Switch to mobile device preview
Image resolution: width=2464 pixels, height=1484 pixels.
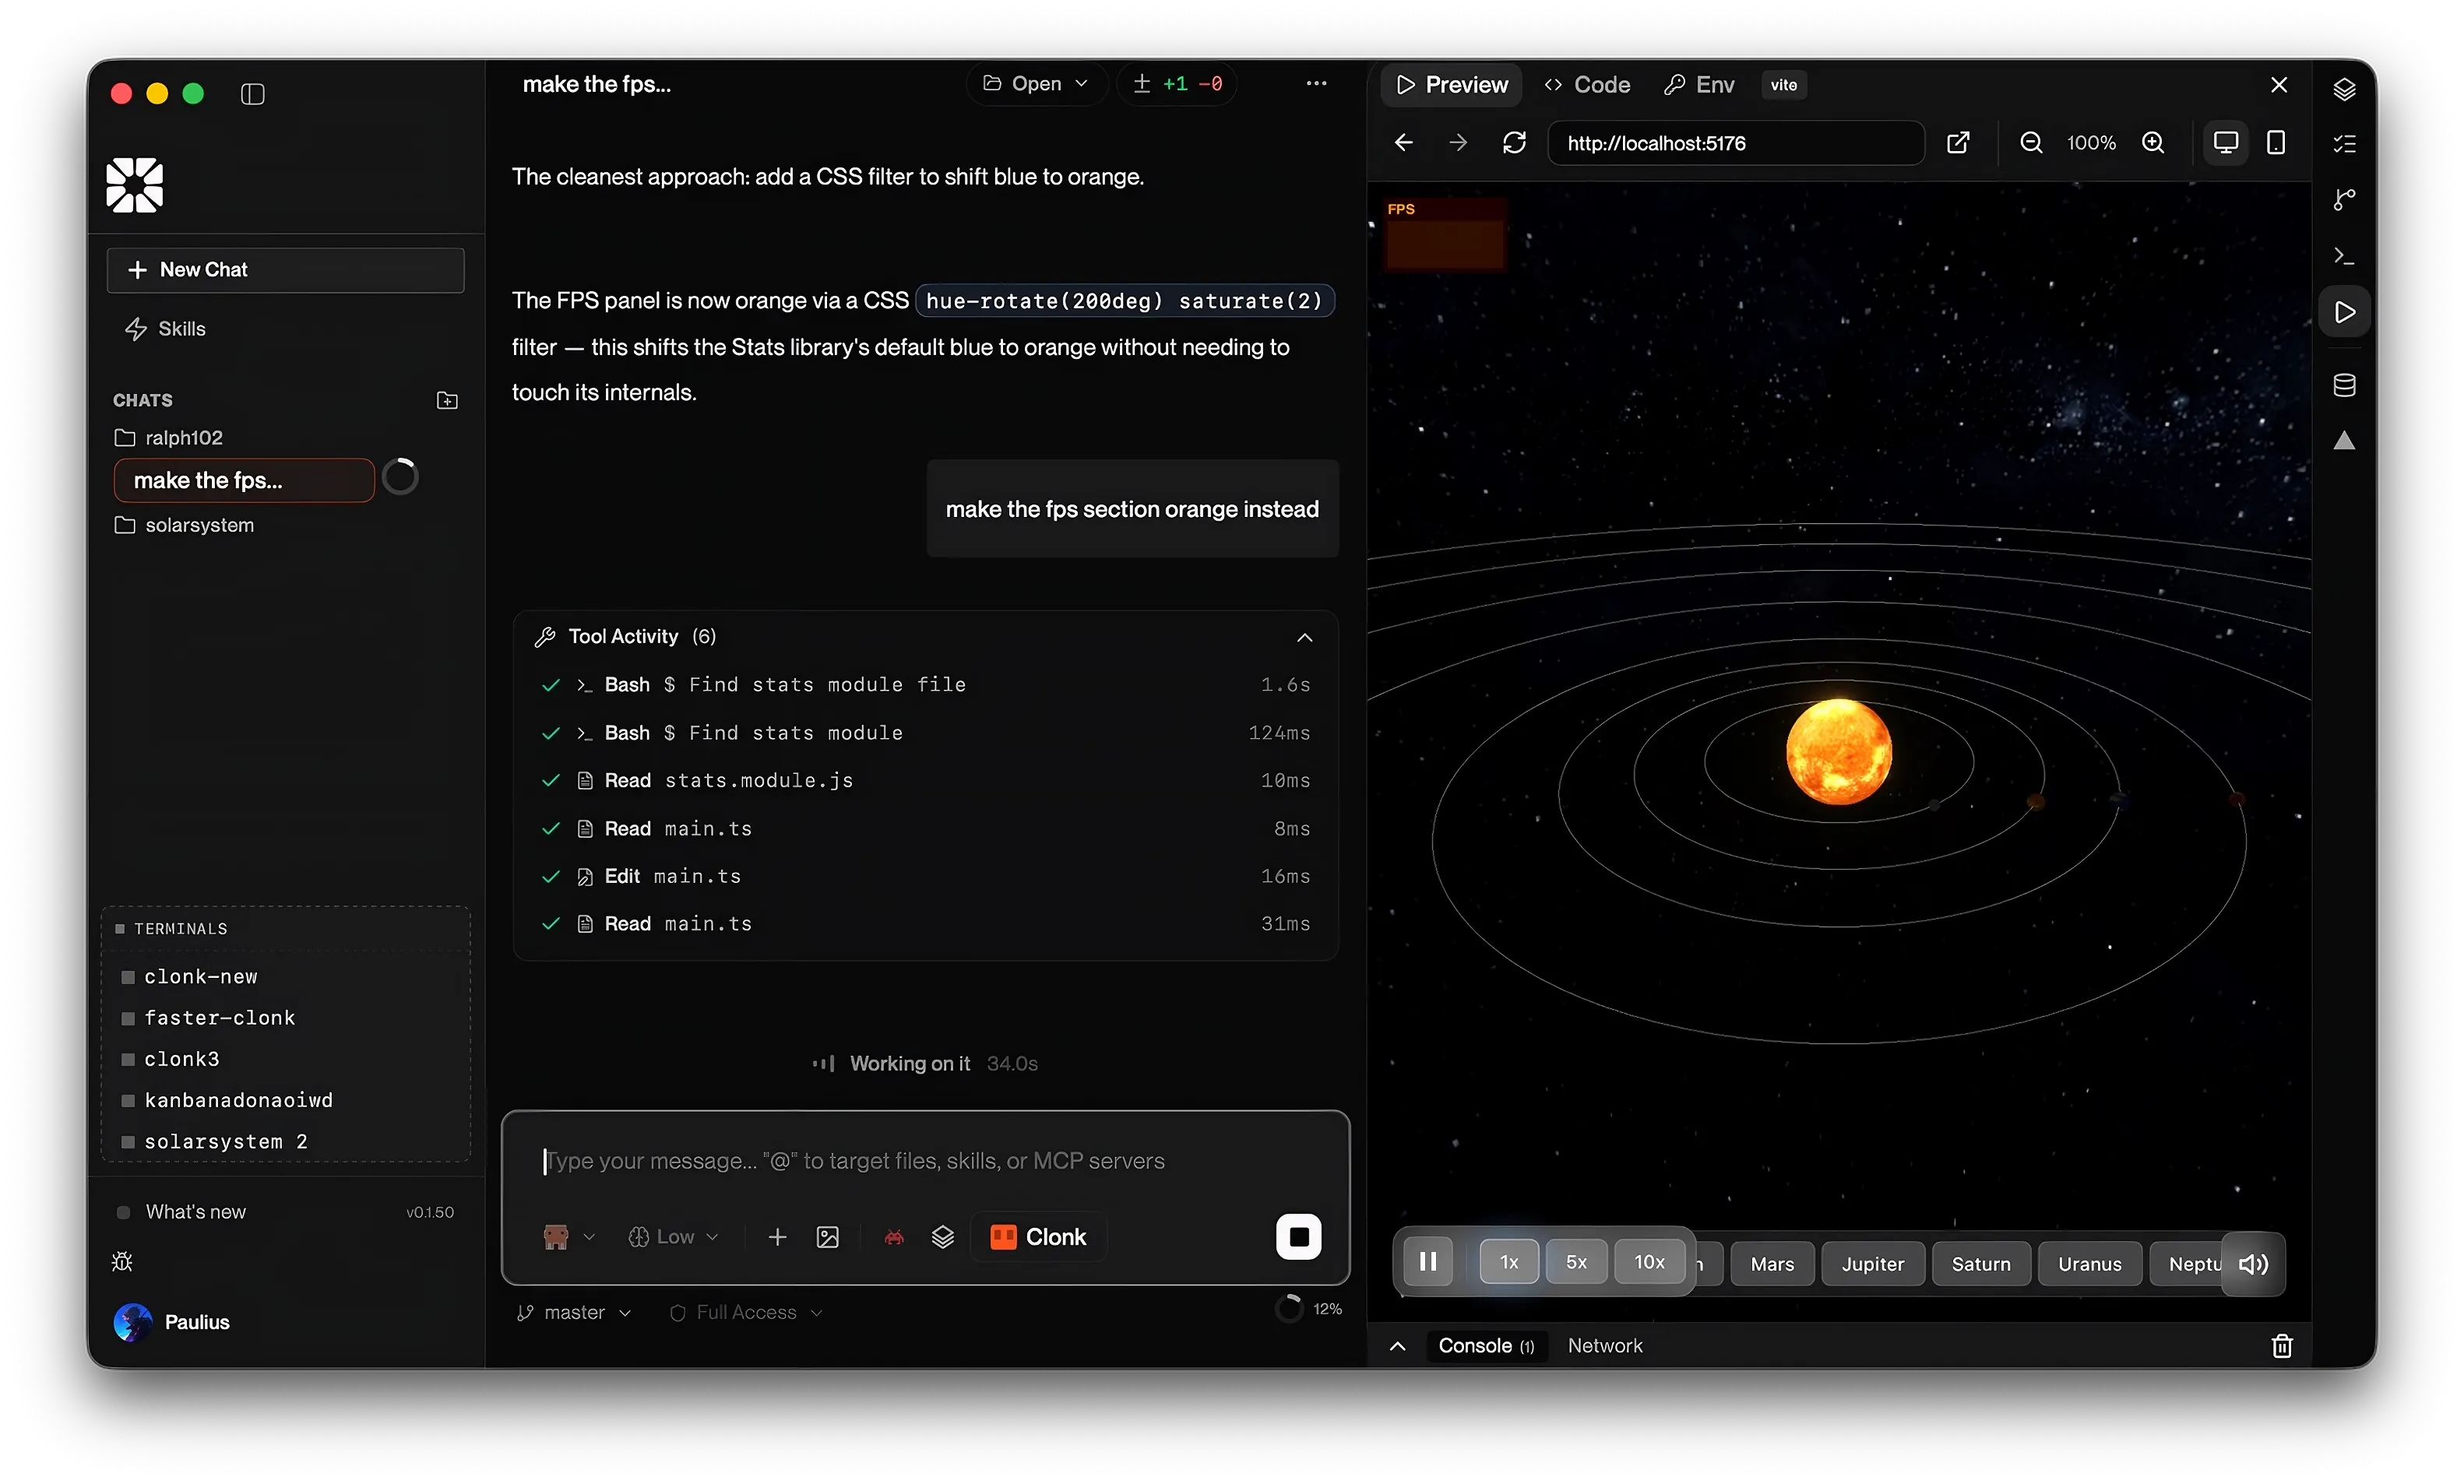pyautogui.click(x=2276, y=143)
